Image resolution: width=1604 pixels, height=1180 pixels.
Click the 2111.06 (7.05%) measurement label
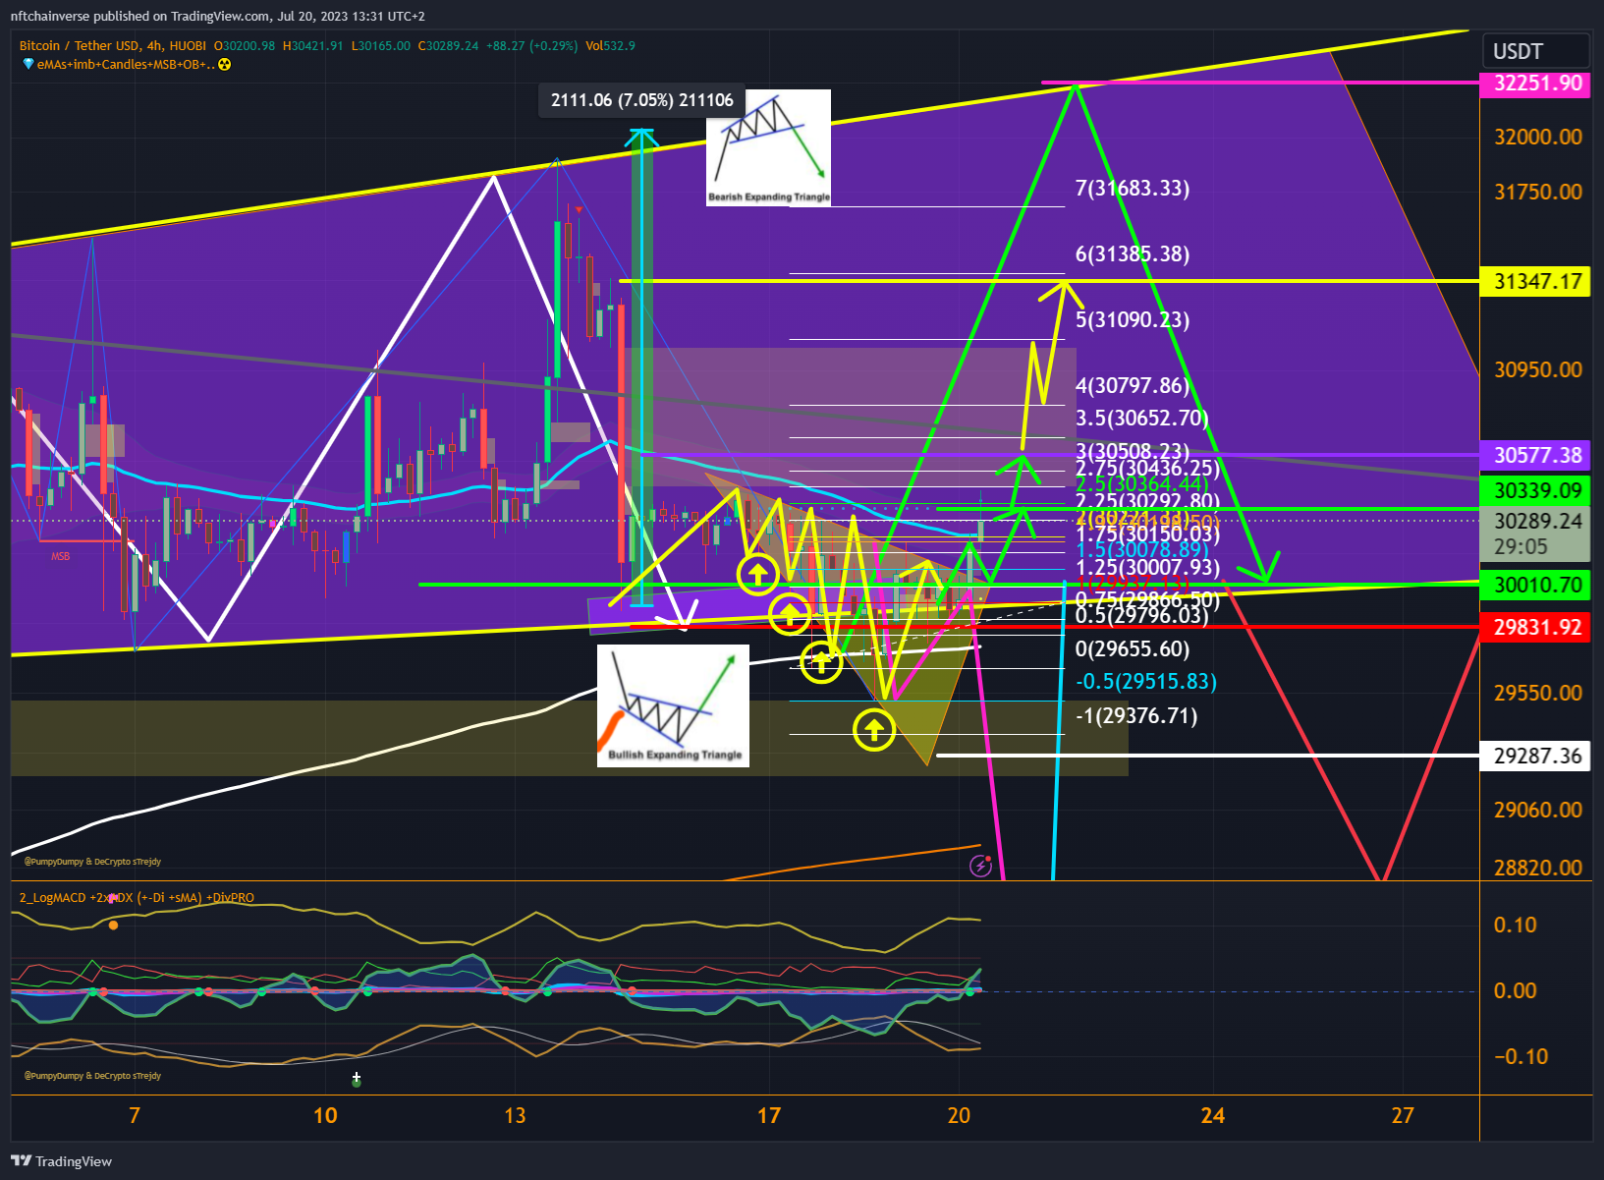(x=642, y=100)
